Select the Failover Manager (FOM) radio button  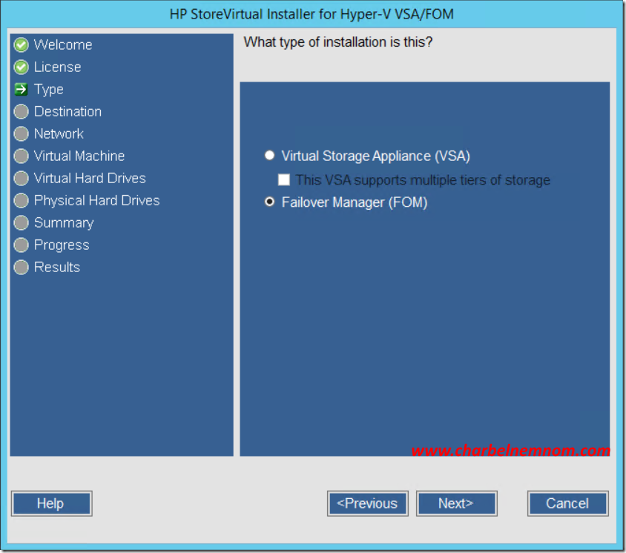pos(269,202)
